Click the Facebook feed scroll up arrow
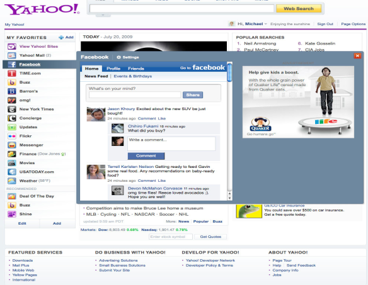Screen dimensions: 368x285 (230, 194)
